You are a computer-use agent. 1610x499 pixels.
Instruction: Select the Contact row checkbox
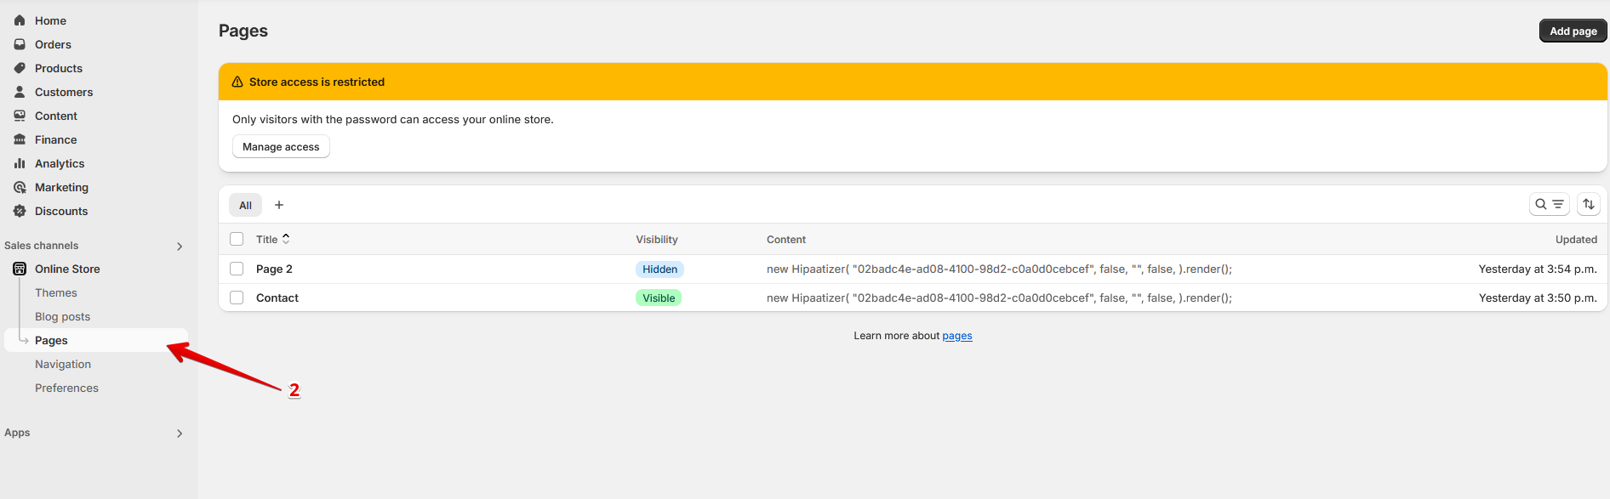pyautogui.click(x=237, y=298)
